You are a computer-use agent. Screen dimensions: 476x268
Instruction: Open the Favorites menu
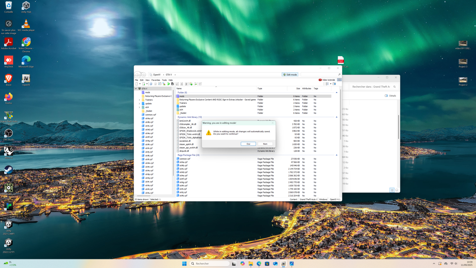(x=156, y=80)
